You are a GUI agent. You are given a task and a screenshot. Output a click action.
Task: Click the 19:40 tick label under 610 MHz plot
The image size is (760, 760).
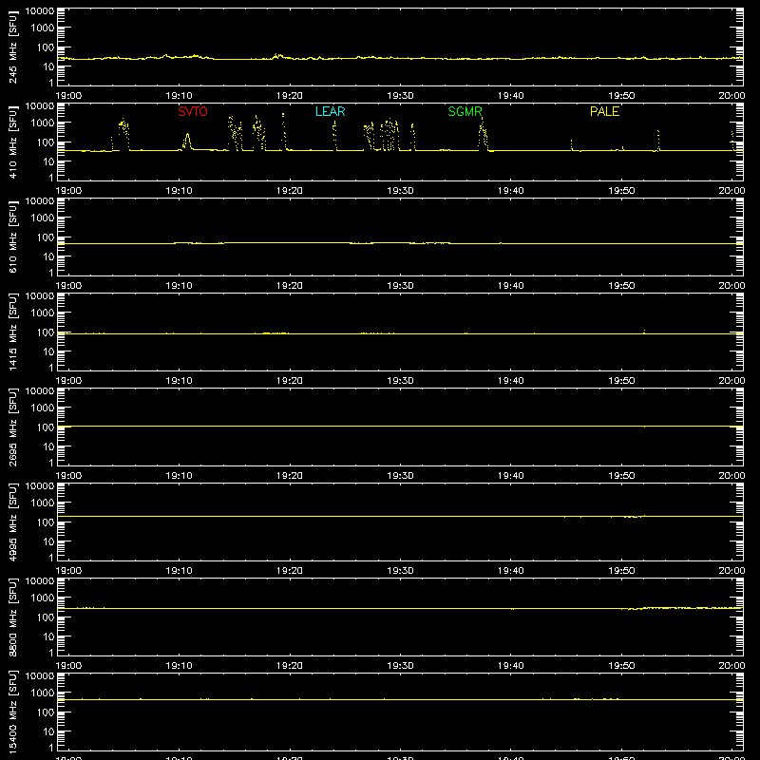pyautogui.click(x=510, y=286)
